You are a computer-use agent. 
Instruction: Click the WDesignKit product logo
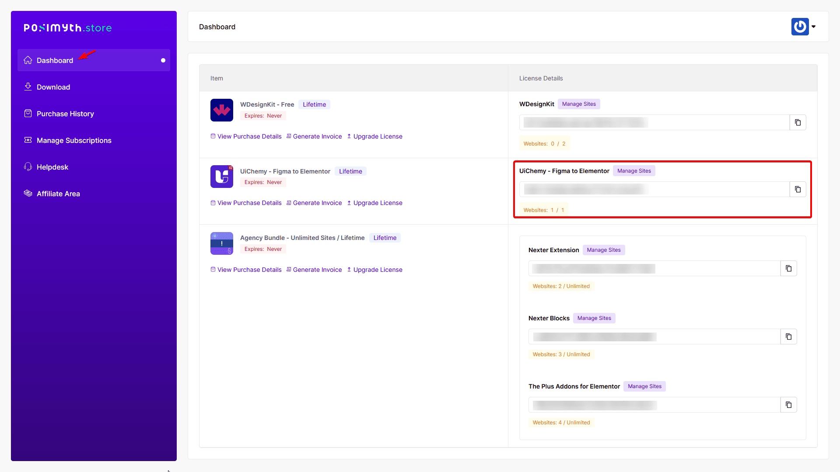click(222, 110)
